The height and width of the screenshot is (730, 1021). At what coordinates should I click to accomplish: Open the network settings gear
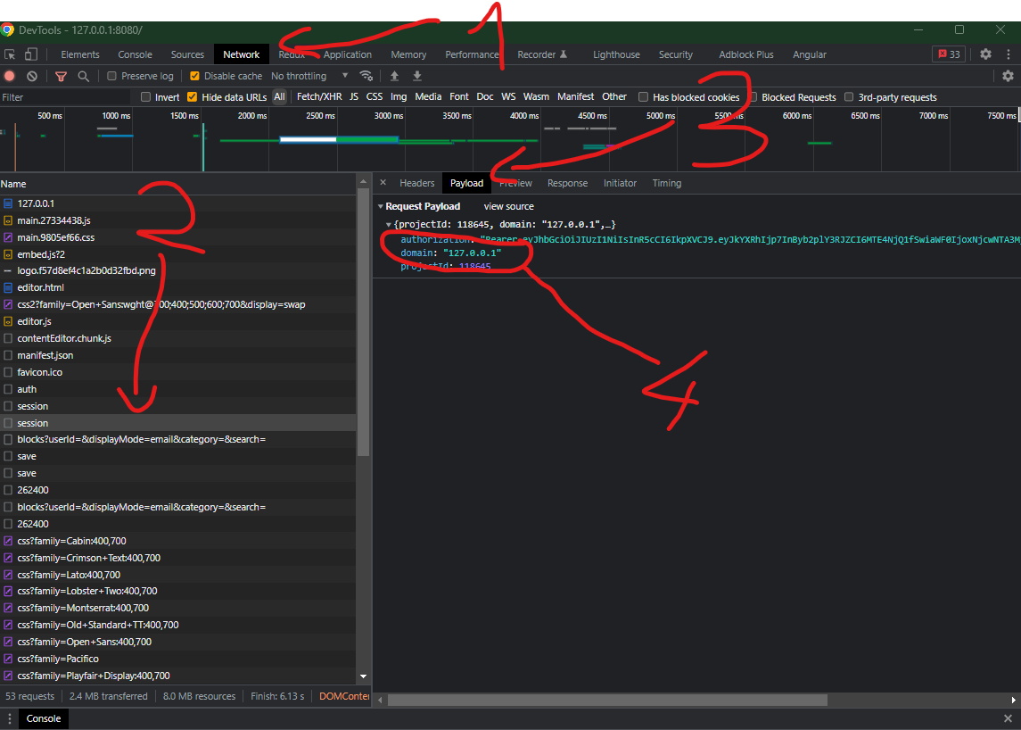point(1006,75)
